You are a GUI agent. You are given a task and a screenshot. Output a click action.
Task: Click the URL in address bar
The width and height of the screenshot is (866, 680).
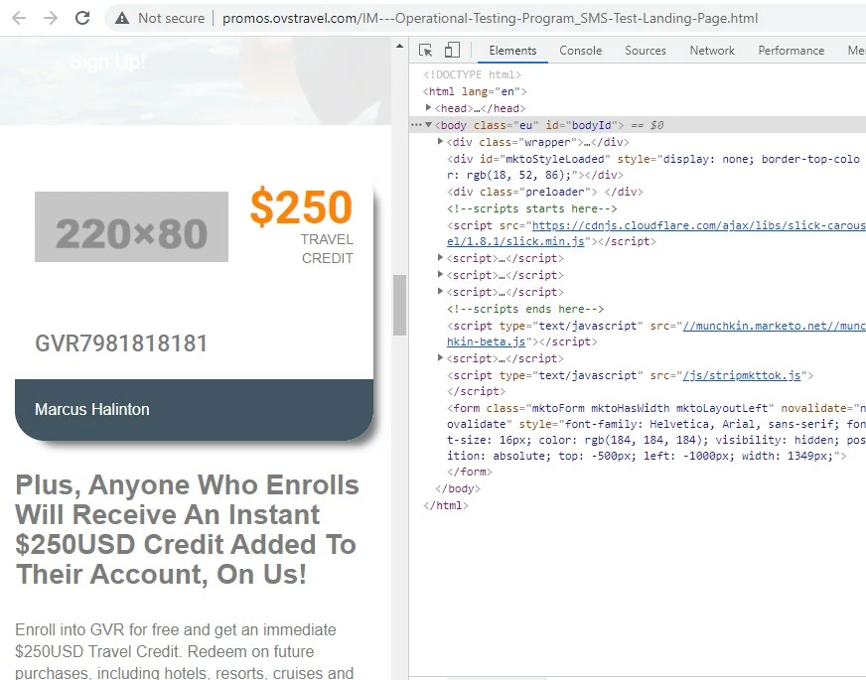(x=490, y=18)
